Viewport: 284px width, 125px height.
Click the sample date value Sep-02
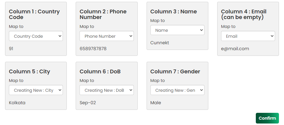pyautogui.click(x=88, y=103)
